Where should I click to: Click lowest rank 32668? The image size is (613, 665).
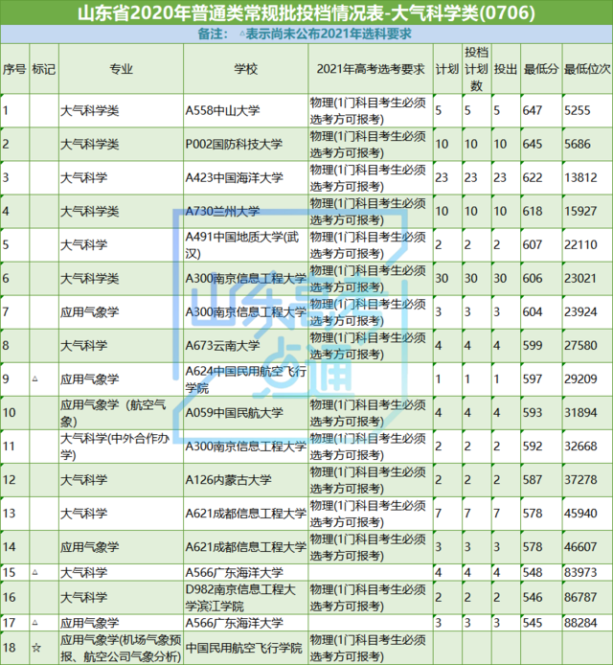coord(580,447)
